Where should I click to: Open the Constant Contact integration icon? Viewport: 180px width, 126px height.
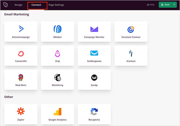131,29
